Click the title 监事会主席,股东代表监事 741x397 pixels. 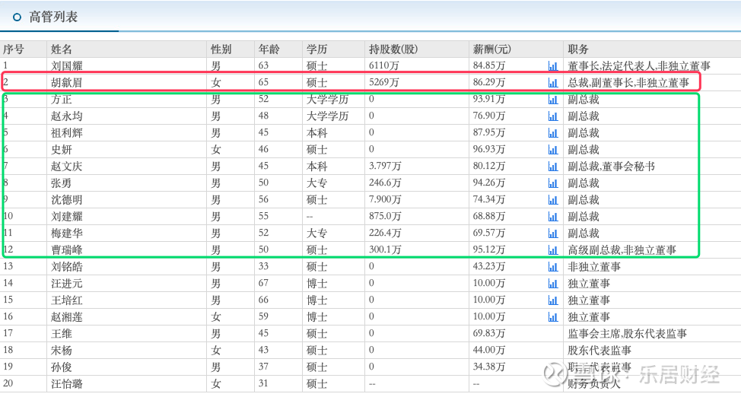coord(627,334)
